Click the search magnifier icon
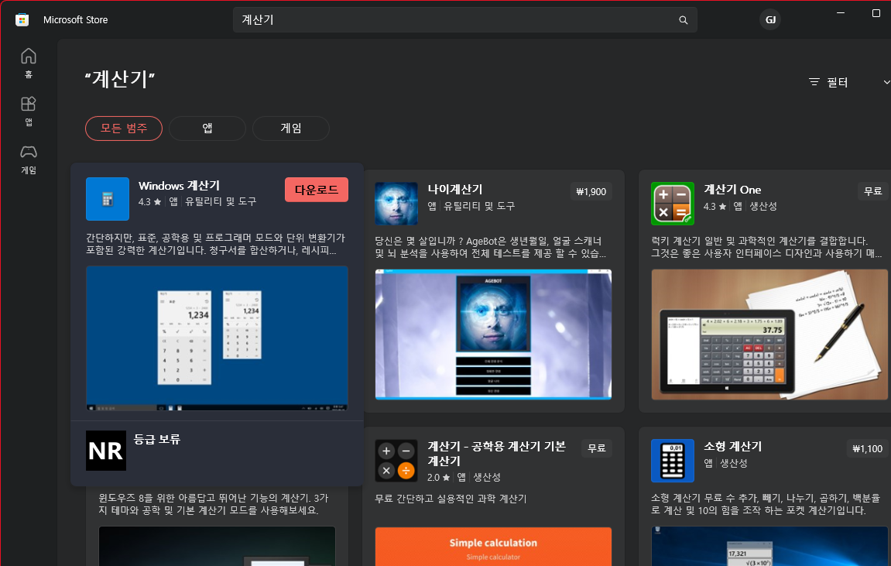The image size is (891, 566). (x=683, y=20)
